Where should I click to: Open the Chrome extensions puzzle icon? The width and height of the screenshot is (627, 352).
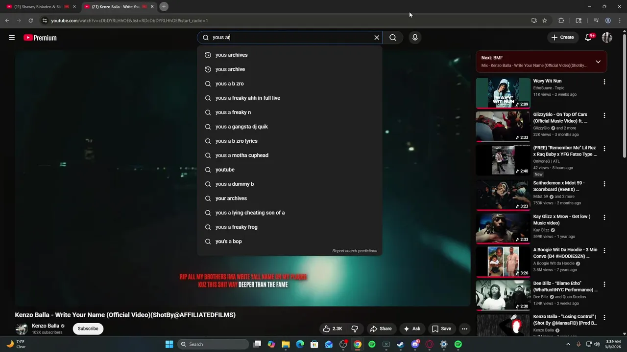click(561, 21)
